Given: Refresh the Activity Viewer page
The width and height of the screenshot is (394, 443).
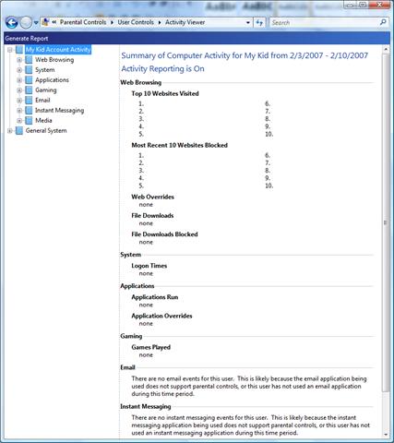Looking at the screenshot, I should [259, 22].
